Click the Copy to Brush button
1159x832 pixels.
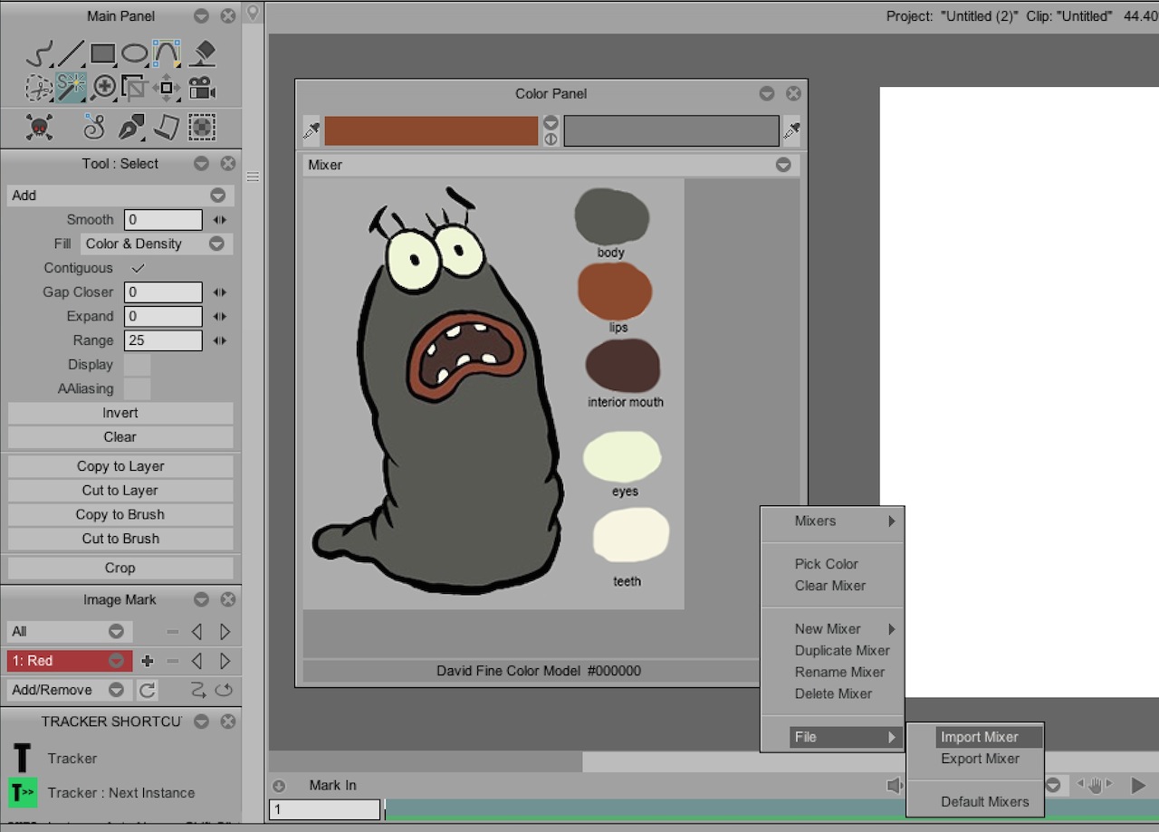(120, 514)
